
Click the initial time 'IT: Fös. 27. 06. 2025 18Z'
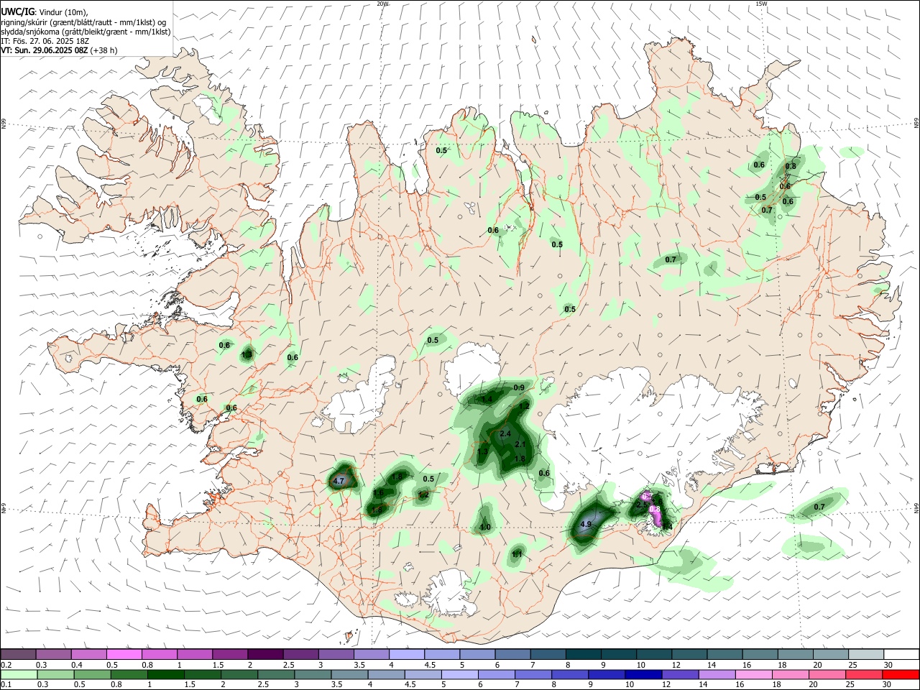(45, 41)
